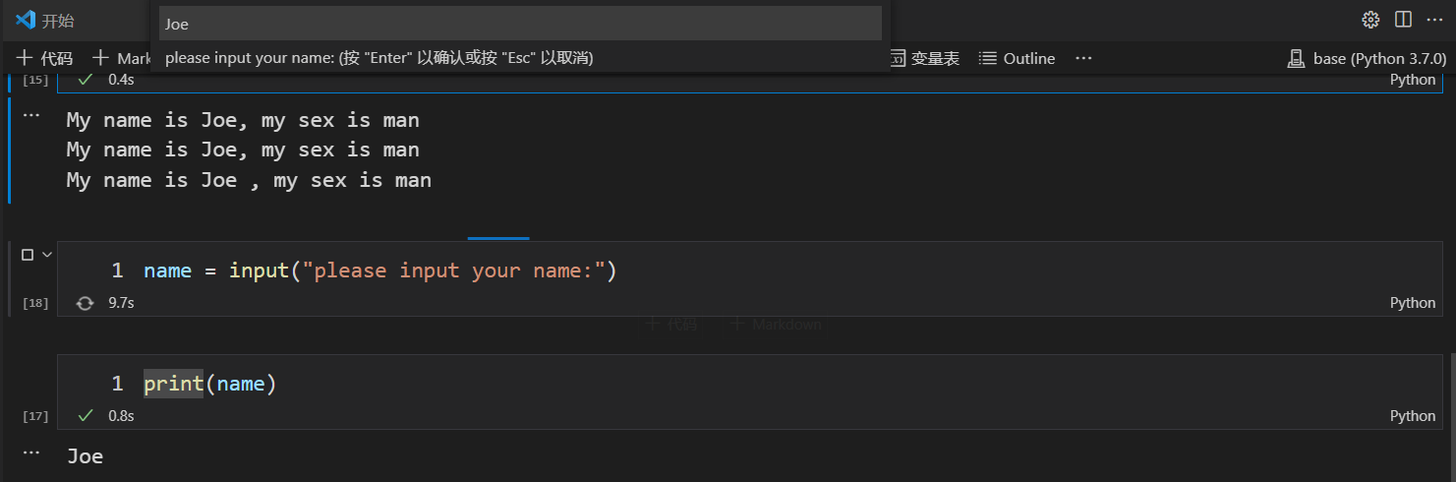The width and height of the screenshot is (1456, 482).
Task: Select the base (Python 3.7.0) kernel
Action: pyautogui.click(x=1365, y=58)
